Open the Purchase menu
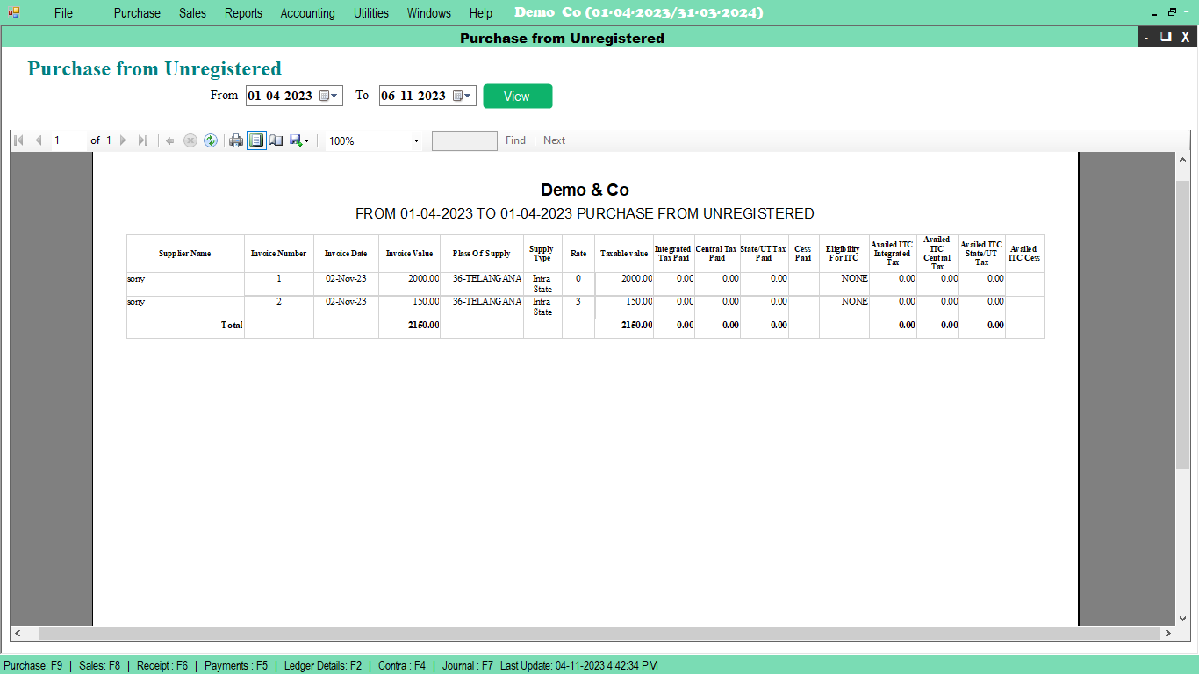The height and width of the screenshot is (674, 1199). [x=137, y=13]
